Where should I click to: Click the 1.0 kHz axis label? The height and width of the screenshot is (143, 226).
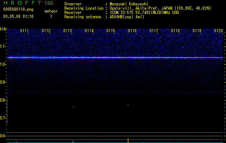tap(3, 64)
